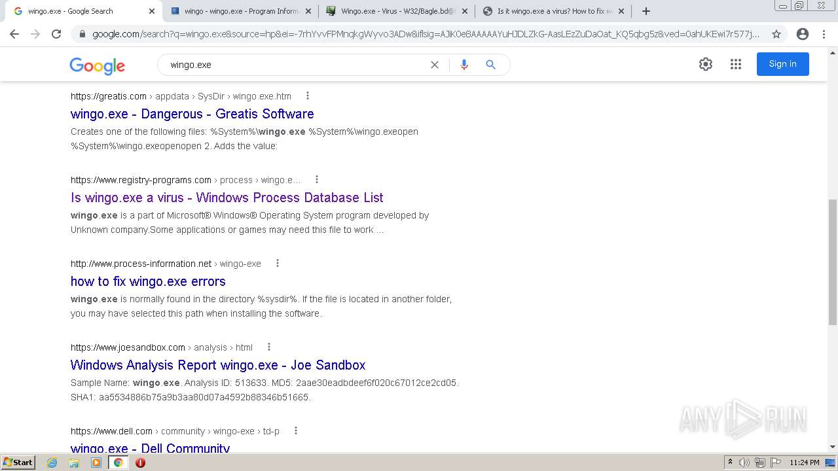
Task: Click the https://www.joesandbox.com breadcrumb URL
Action: click(128, 347)
